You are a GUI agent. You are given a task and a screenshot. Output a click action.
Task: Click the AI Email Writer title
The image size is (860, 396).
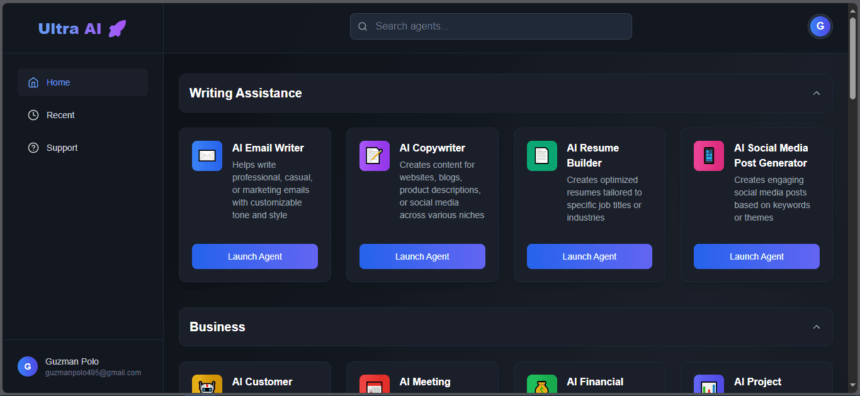(268, 148)
